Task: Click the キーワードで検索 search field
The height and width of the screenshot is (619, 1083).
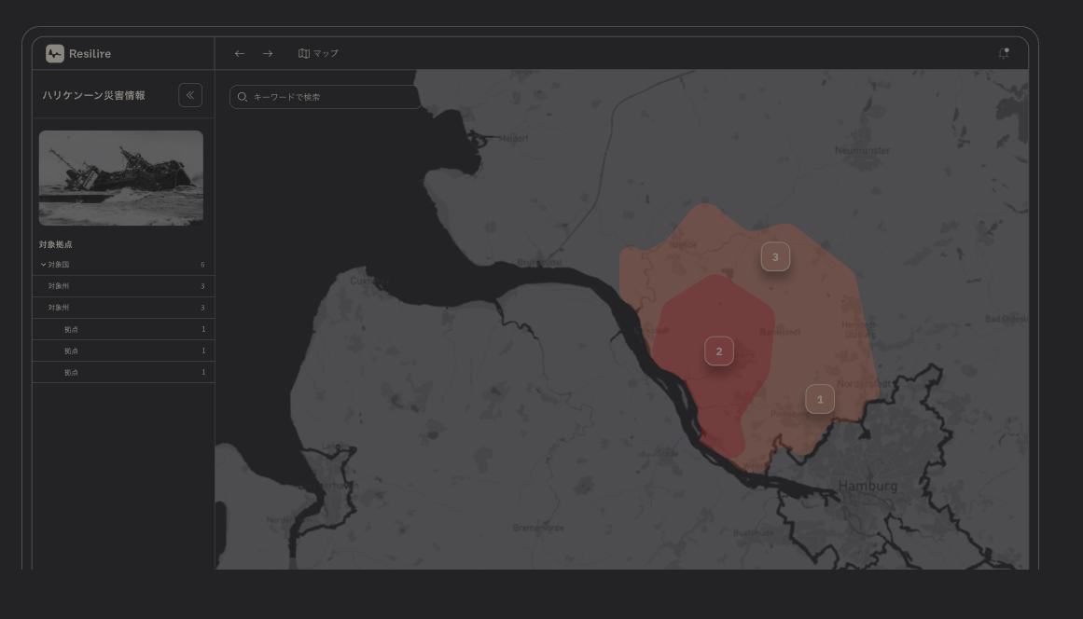Action: click(x=326, y=97)
